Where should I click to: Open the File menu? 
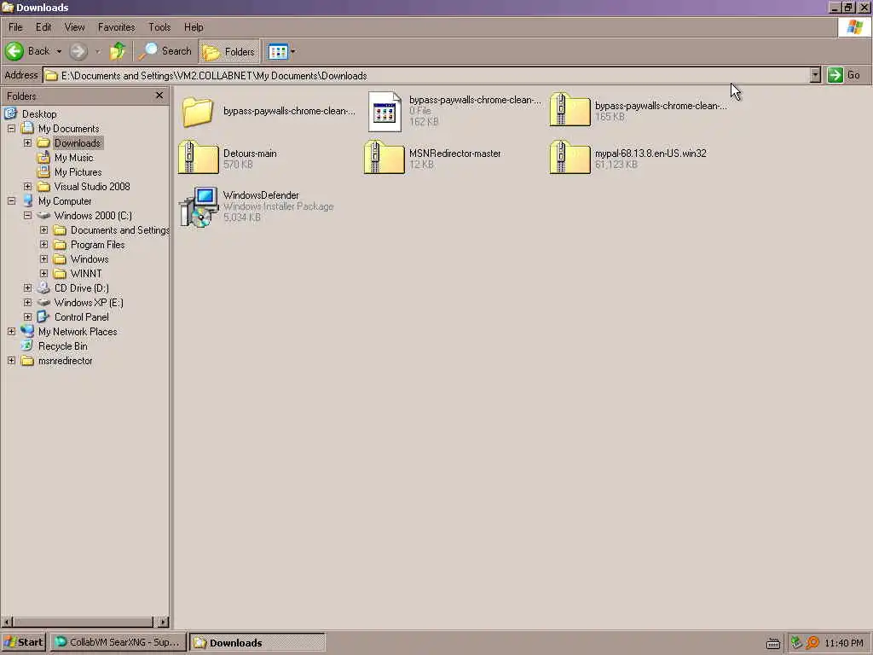pos(15,27)
